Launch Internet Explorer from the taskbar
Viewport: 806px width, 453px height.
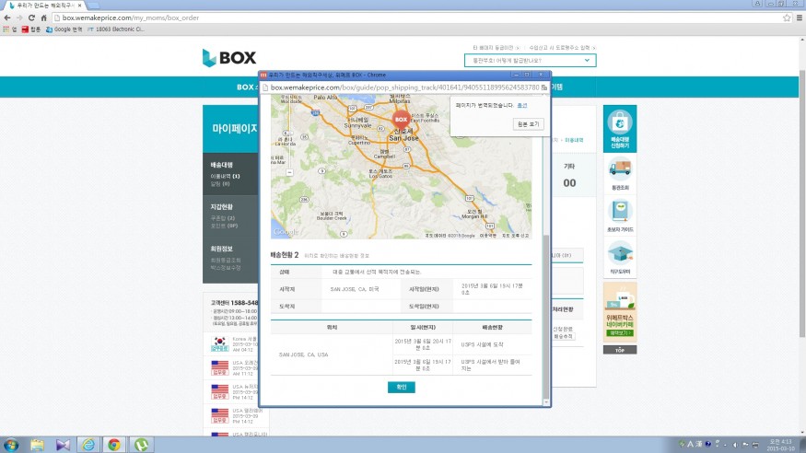pyautogui.click(x=88, y=444)
